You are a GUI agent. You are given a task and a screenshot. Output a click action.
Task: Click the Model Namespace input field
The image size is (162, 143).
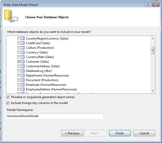coord(55,116)
